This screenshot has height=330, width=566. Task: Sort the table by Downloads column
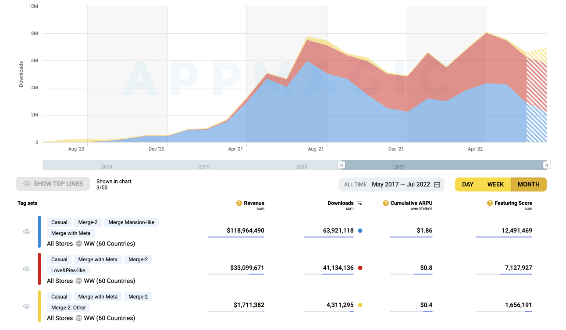(x=340, y=203)
